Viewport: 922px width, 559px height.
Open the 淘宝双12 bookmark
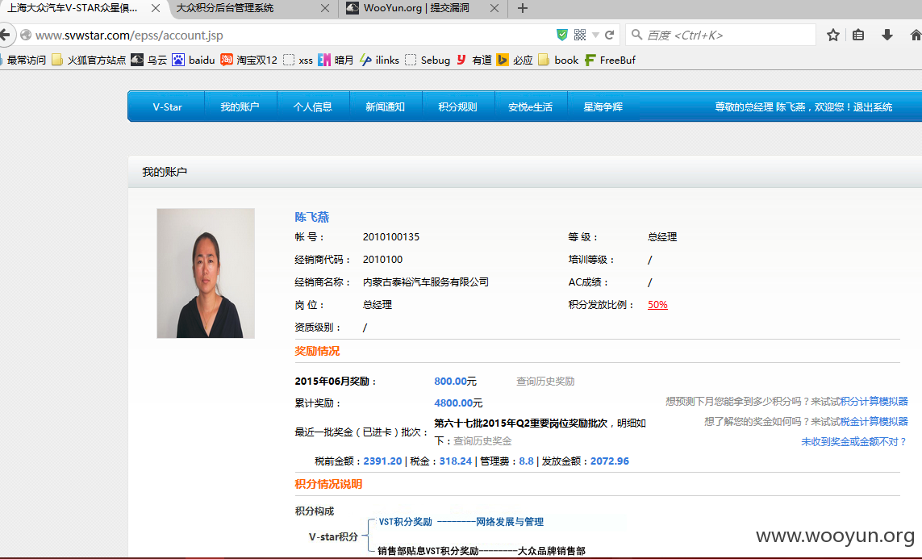click(x=248, y=60)
